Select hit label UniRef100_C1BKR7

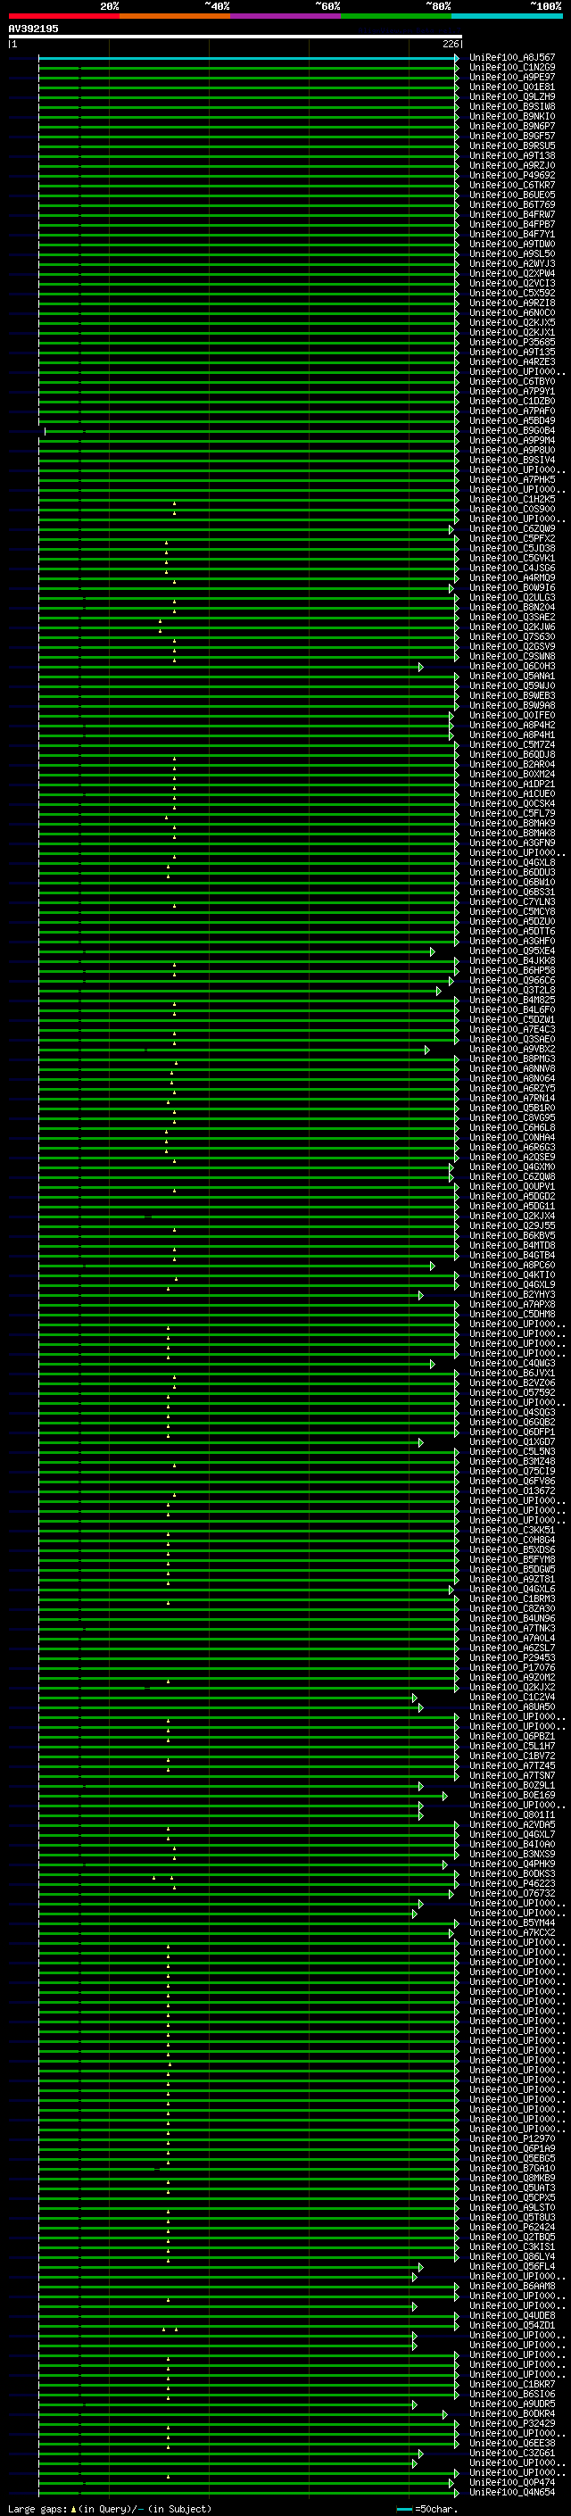point(512,2383)
